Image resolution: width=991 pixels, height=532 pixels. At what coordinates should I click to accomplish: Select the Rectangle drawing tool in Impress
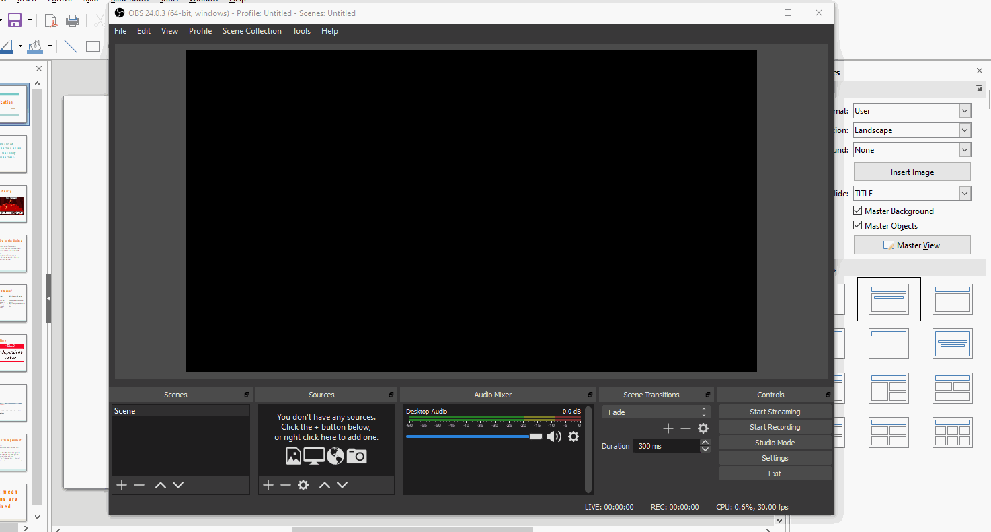[93, 46]
